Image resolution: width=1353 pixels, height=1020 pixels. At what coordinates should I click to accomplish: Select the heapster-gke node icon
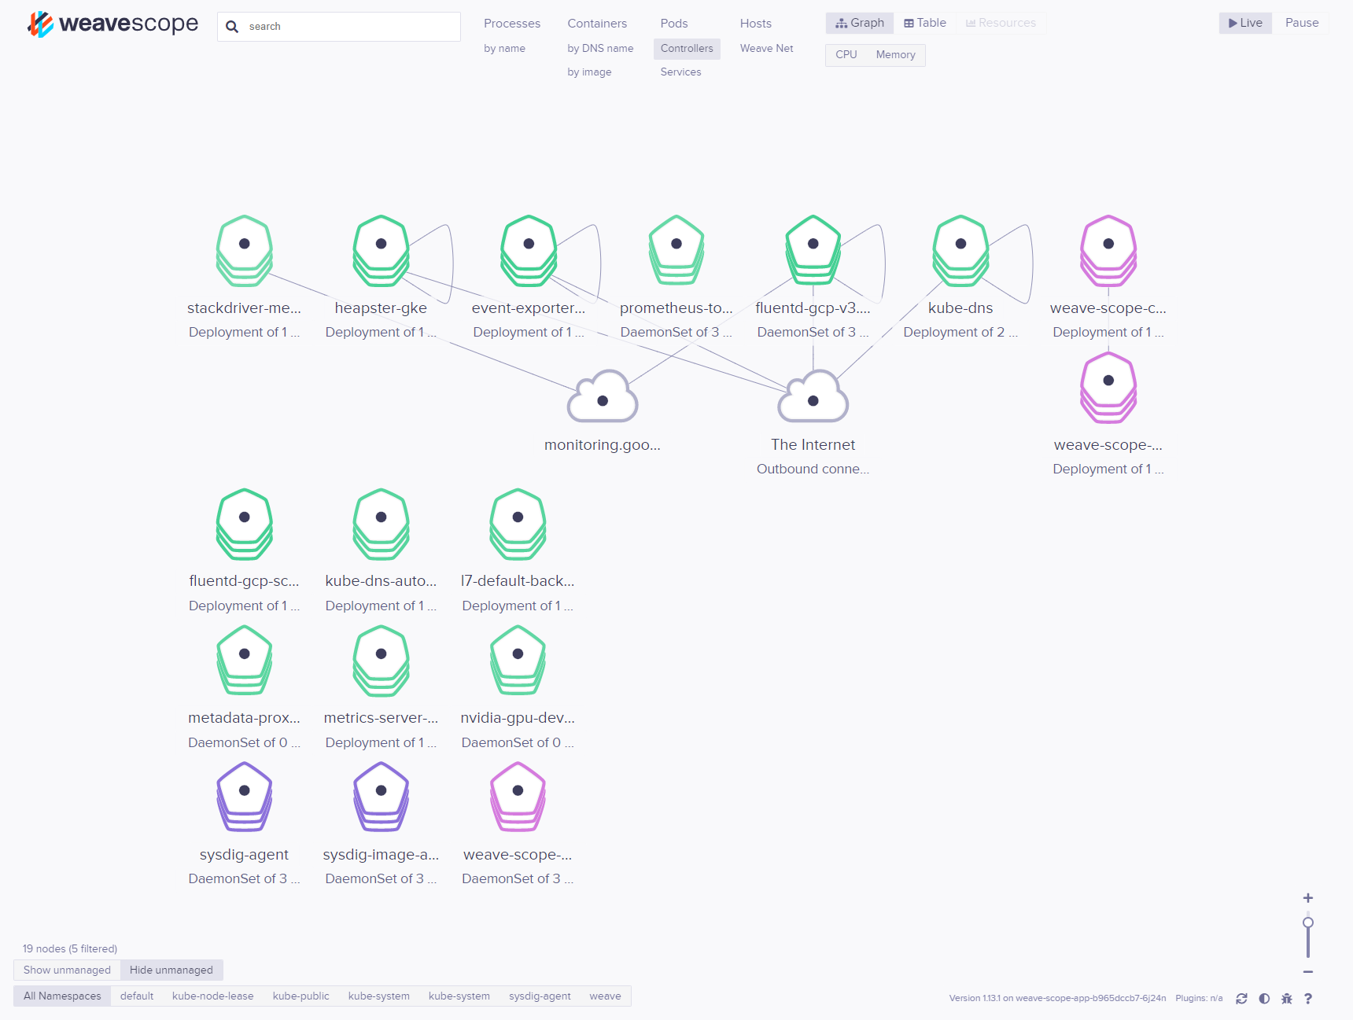point(381,250)
